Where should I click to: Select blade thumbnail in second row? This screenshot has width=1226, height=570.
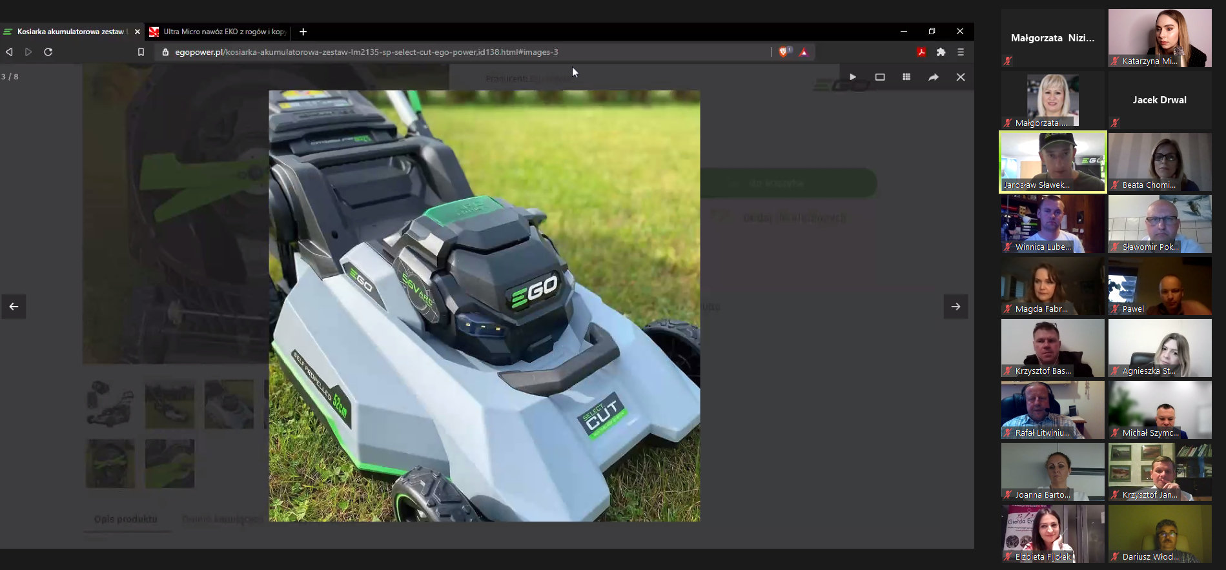[x=110, y=463]
